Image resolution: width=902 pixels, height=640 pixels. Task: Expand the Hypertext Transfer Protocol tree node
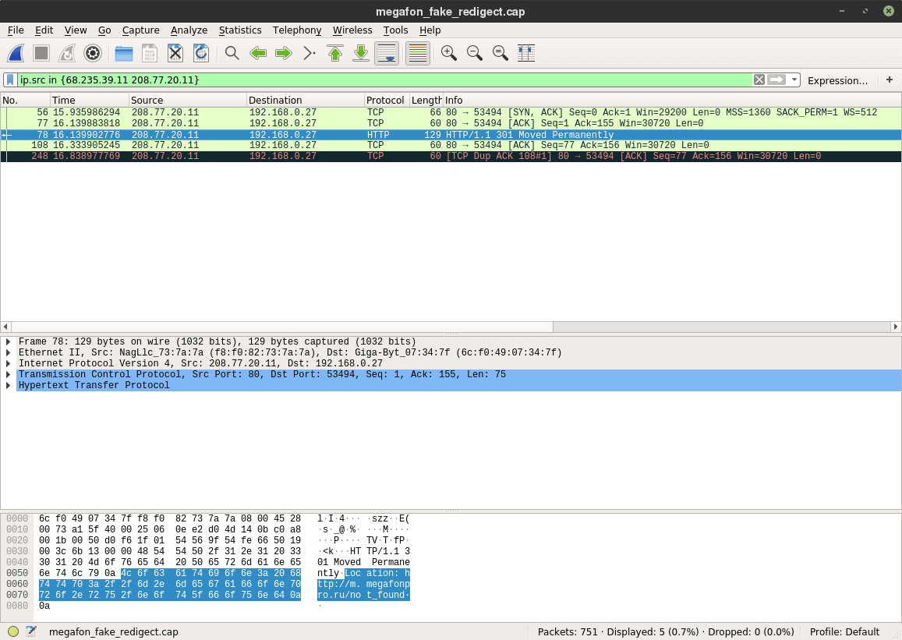click(9, 385)
